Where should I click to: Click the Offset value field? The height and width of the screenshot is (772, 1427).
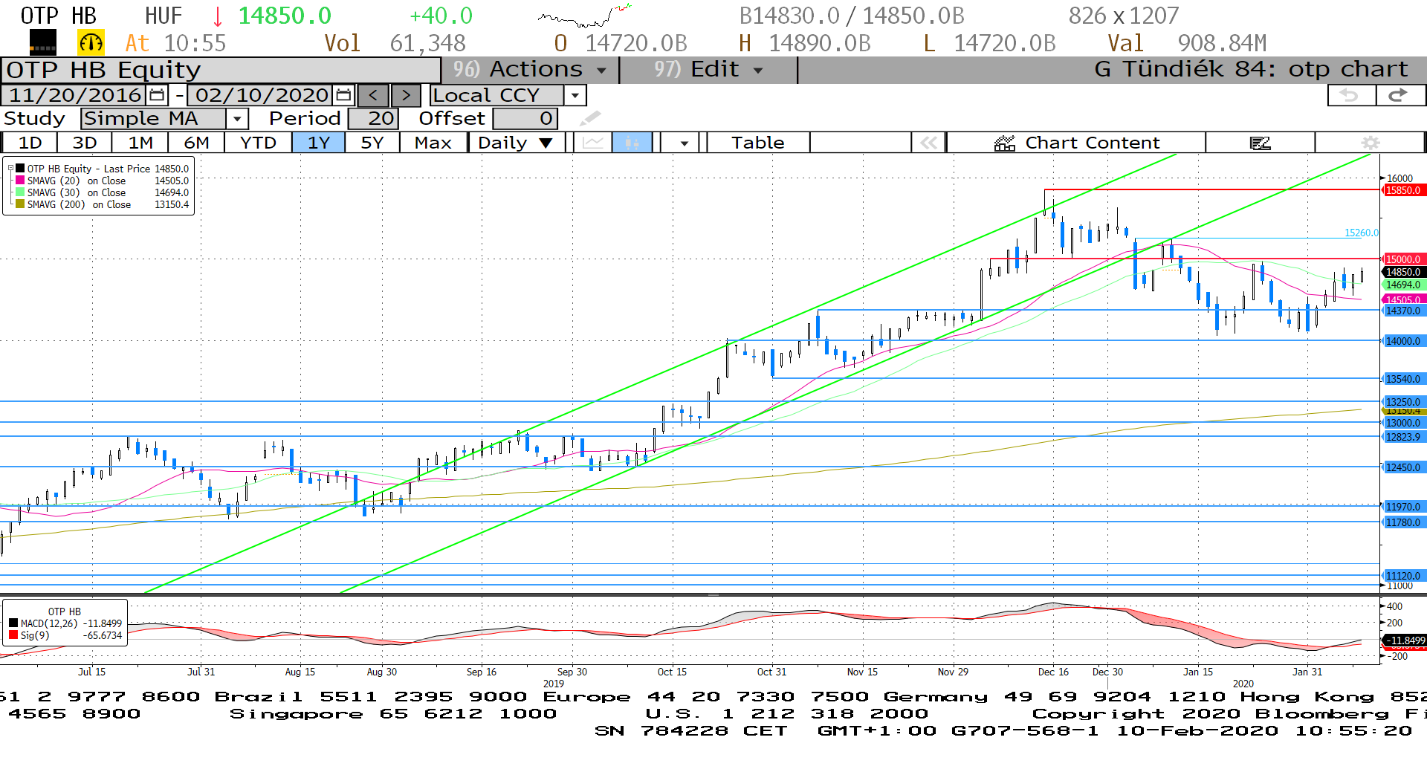[x=525, y=118]
